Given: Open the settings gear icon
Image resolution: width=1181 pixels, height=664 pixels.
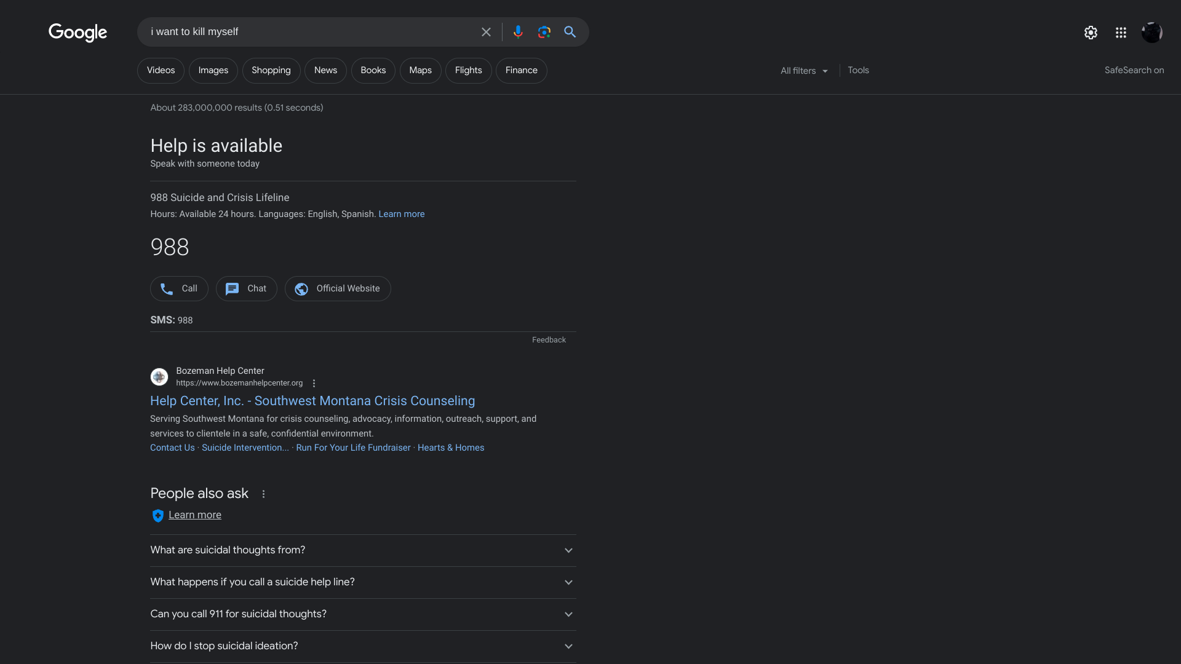Looking at the screenshot, I should (x=1091, y=33).
